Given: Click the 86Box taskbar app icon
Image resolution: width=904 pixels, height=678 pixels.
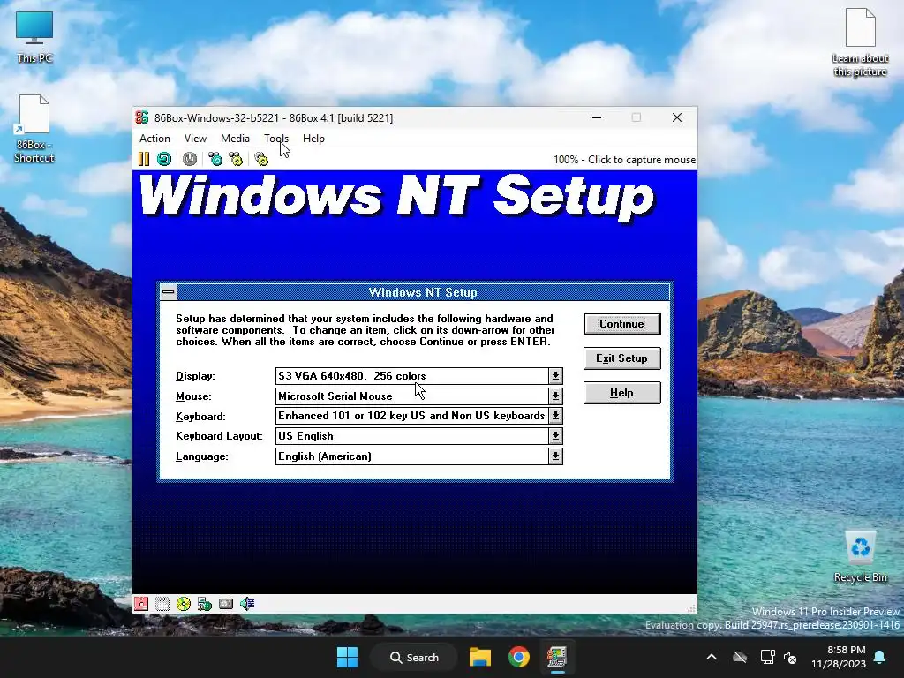Looking at the screenshot, I should 557,657.
